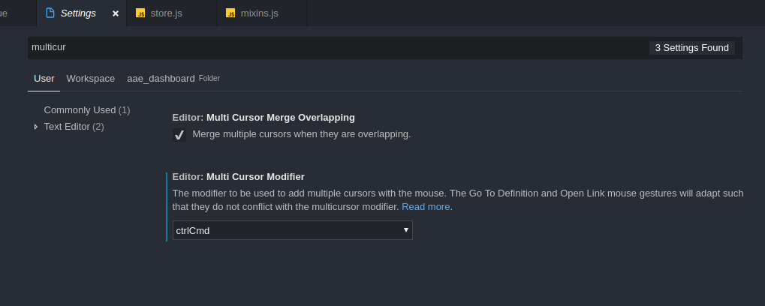Switch to the Workspace settings scope
The image size is (765, 306).
tap(91, 79)
